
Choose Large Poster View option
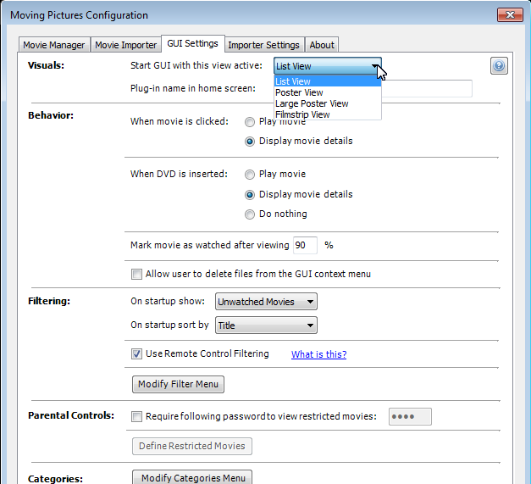312,103
